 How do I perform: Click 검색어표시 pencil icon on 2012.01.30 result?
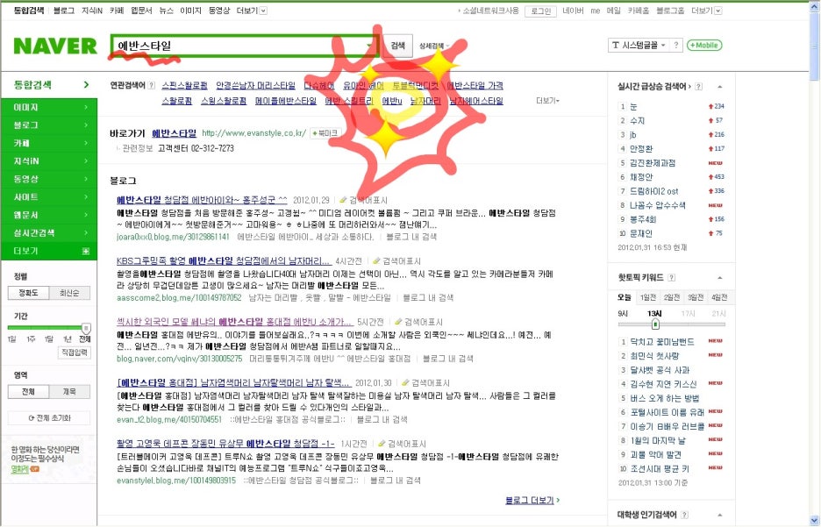(404, 383)
